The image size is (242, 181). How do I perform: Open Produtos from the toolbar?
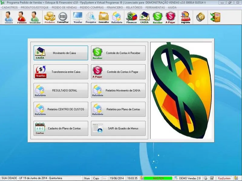click(50, 17)
